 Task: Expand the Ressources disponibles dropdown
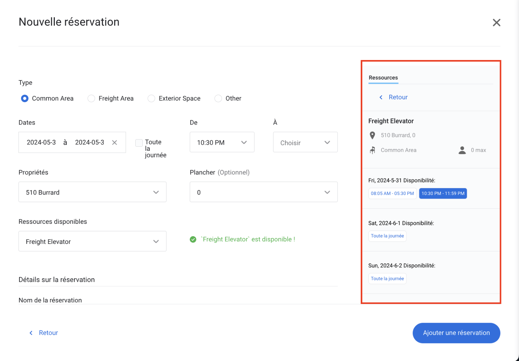click(92, 241)
